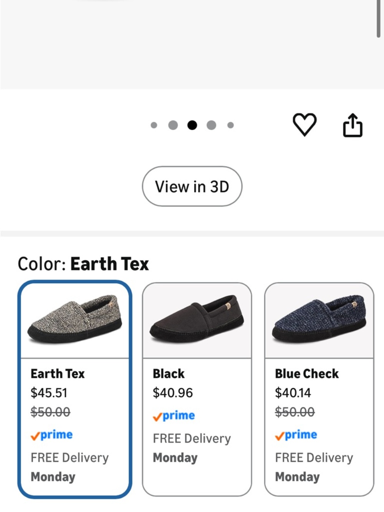
Task: Choose the Blue Check color option label
Action: [307, 373]
